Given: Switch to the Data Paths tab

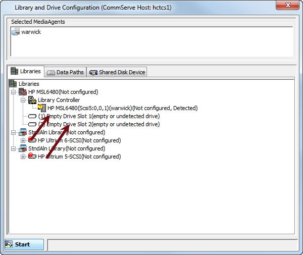Looking at the screenshot, I should [65, 72].
